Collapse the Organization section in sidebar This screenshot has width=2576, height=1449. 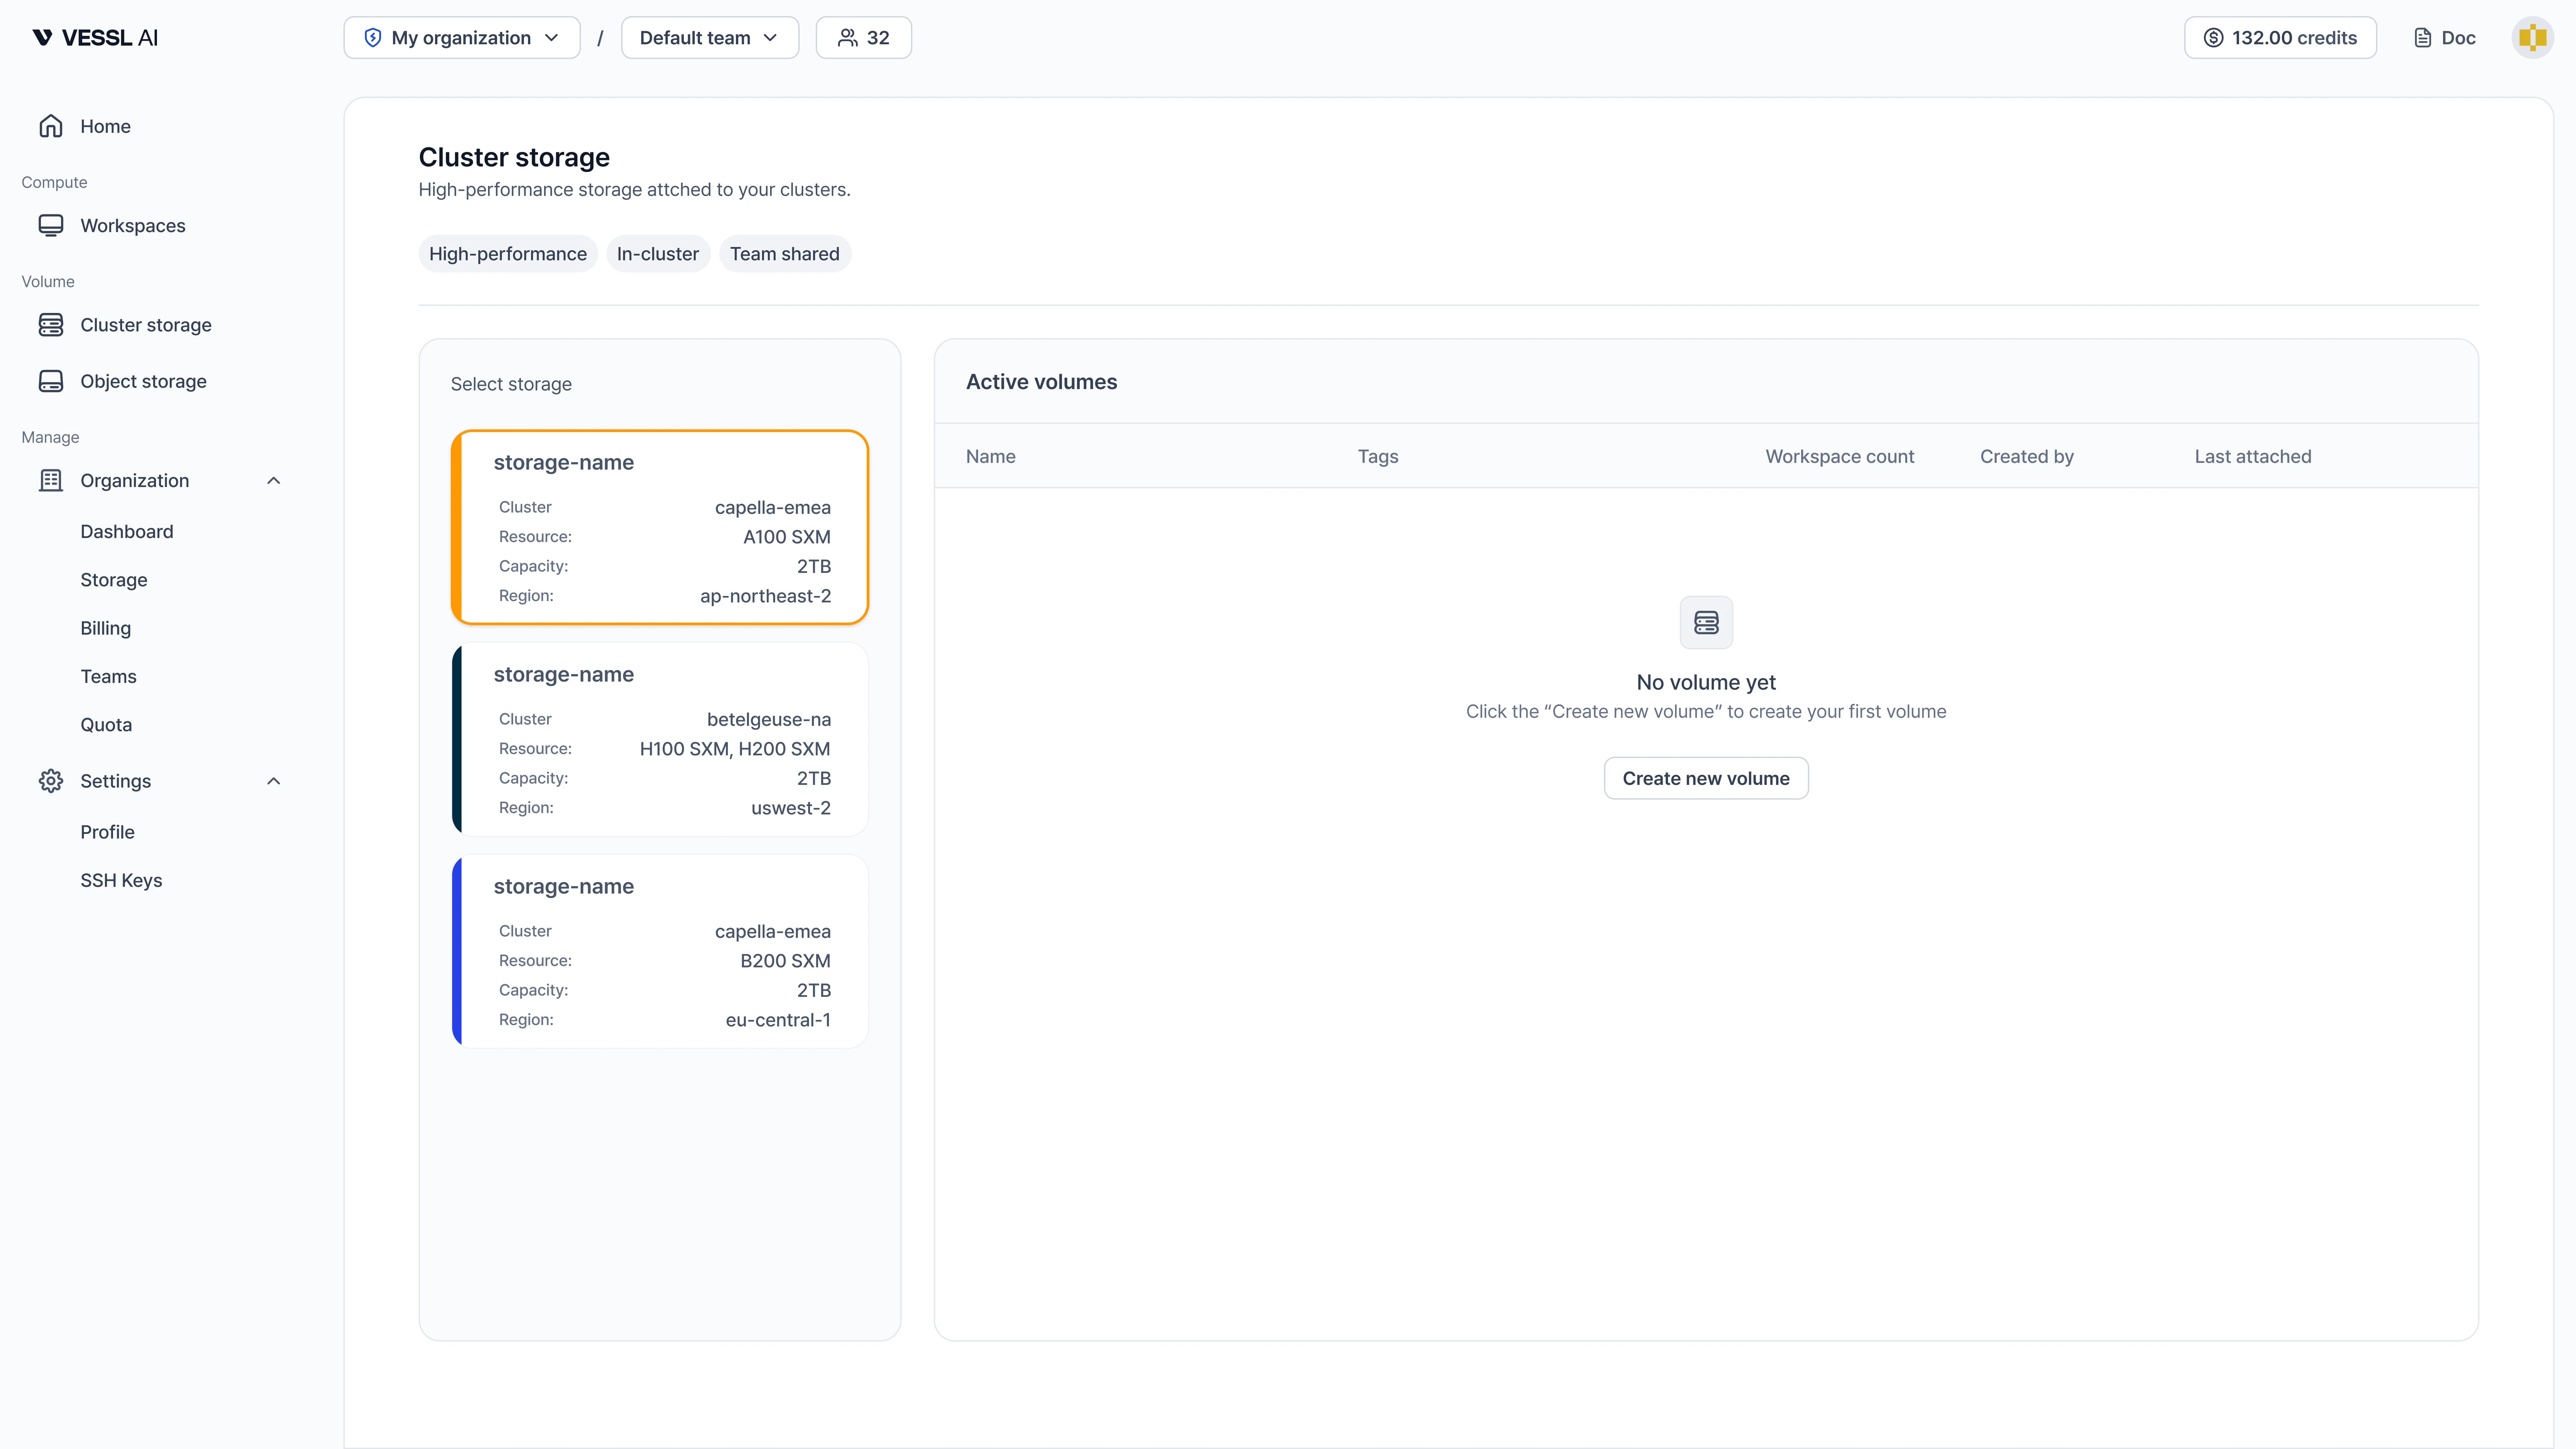tap(273, 480)
